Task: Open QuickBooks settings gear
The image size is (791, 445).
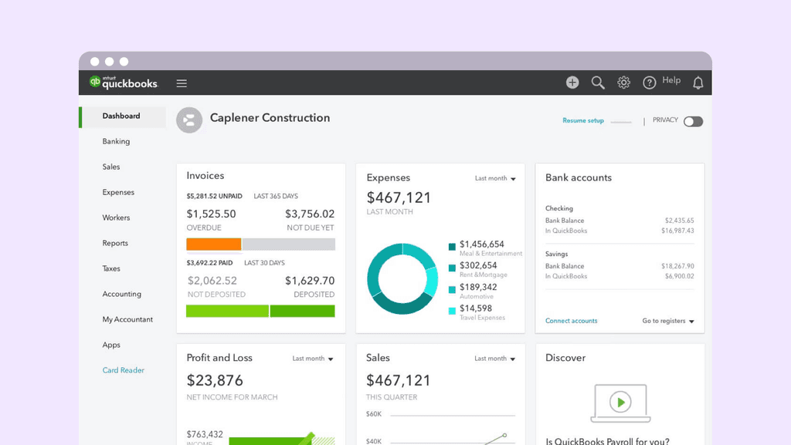Action: (x=623, y=82)
